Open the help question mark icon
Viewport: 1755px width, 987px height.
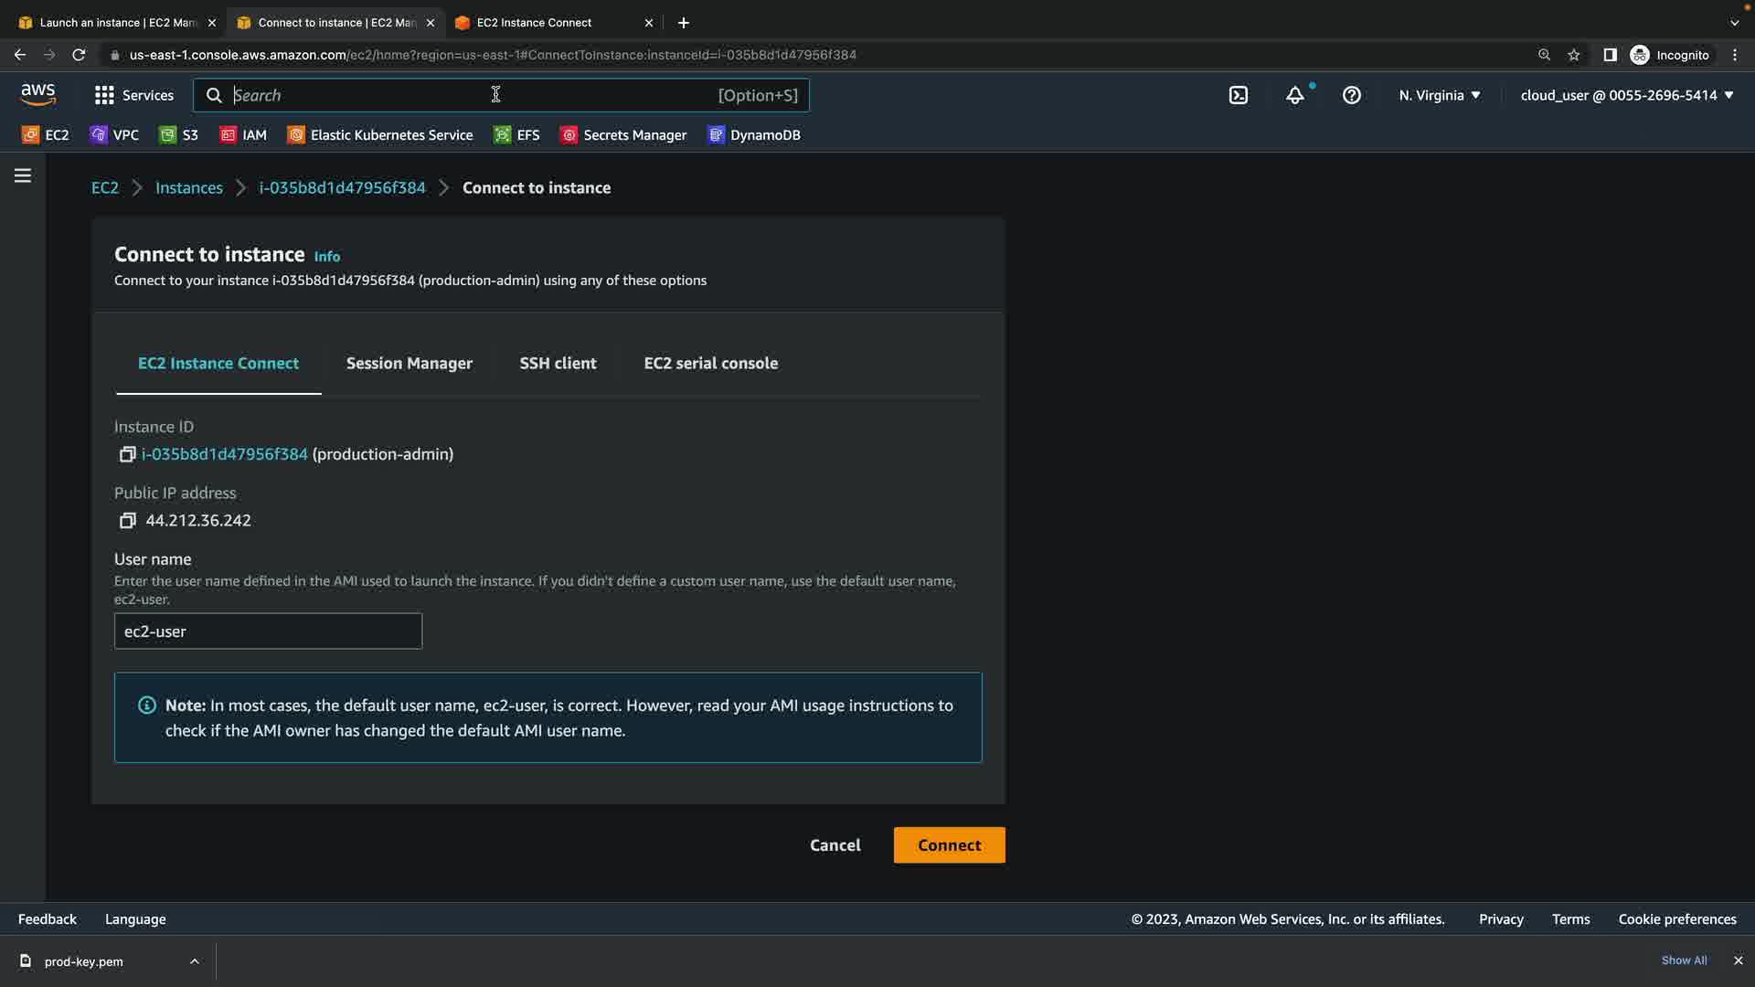point(1352,95)
